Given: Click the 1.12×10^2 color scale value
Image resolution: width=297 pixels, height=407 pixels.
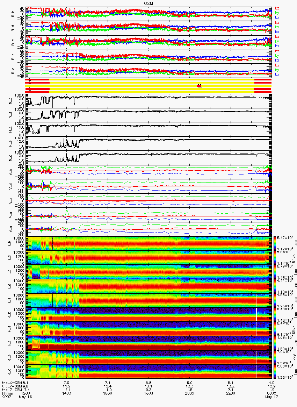Looking at the screenshot, I should coord(285,249).
